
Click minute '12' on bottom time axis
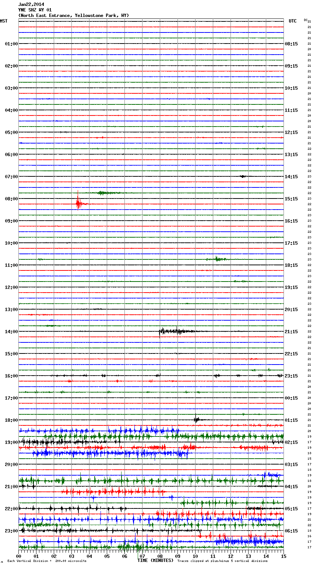[231, 556]
